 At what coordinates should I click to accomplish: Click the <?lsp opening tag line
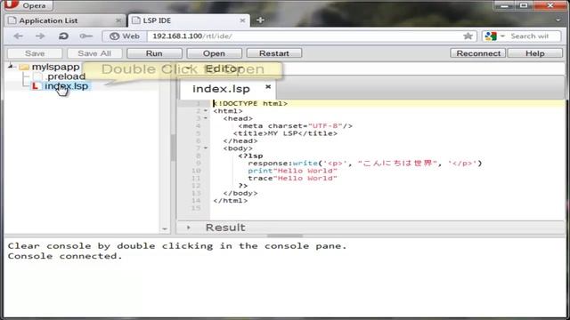(250, 156)
